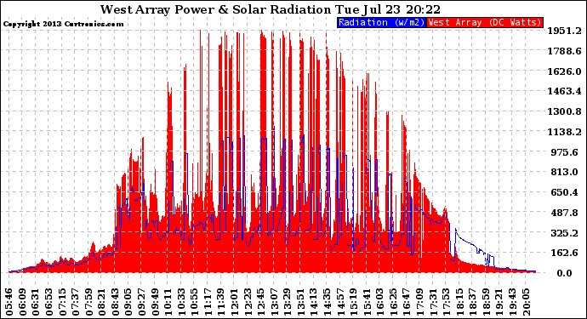Viewport: 587px width, 319px height.
Task: Click the 16:03 time label
Action: [x=380, y=302]
